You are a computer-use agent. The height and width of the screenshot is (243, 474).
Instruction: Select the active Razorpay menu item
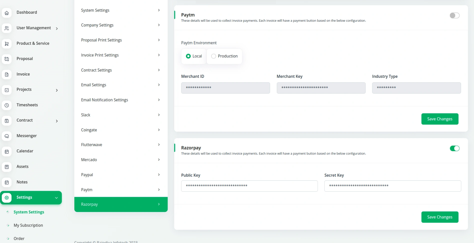121,204
